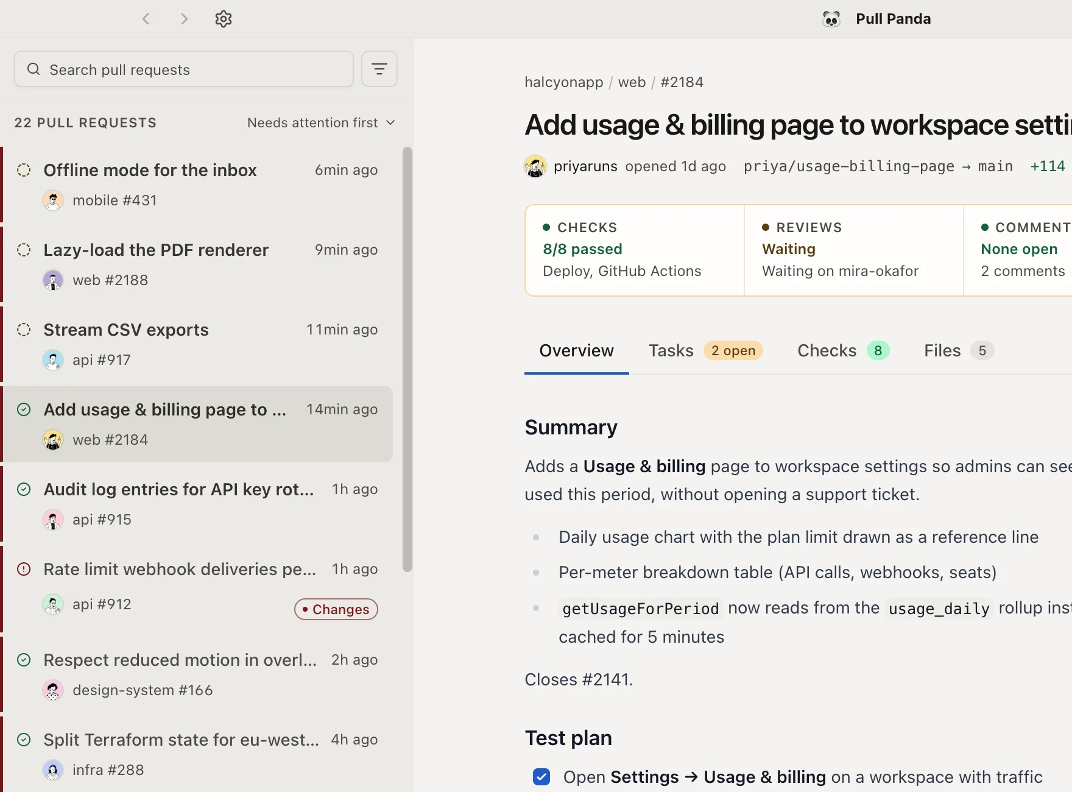The width and height of the screenshot is (1072, 792).
Task: Open the halcyonapp breadcrumb link
Action: [564, 82]
